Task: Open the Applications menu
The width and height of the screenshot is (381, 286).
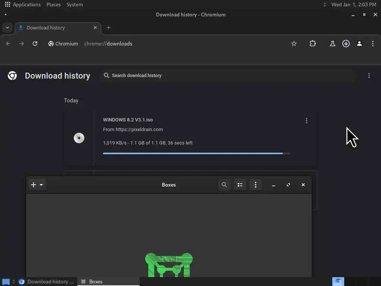Action: tap(27, 4)
